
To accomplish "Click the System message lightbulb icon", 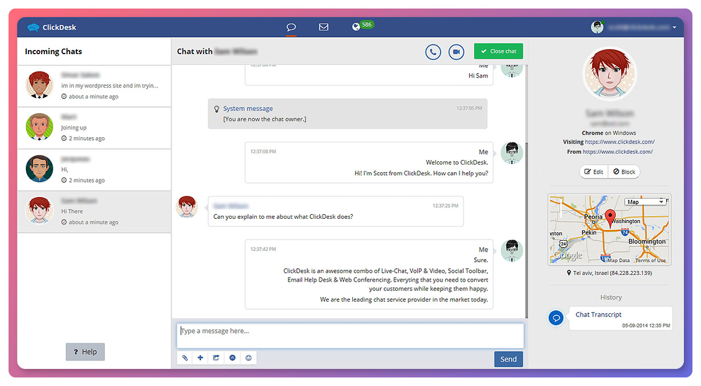I will click(217, 108).
